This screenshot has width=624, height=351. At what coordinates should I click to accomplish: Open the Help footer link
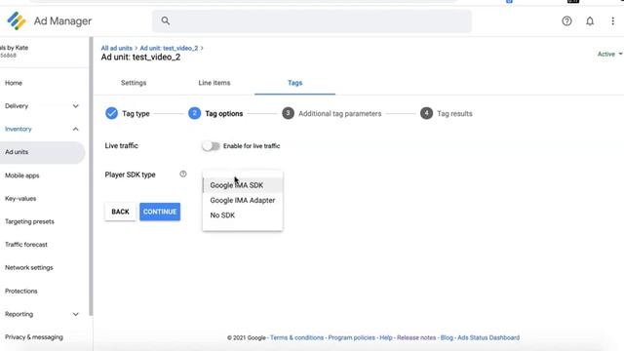tap(386, 338)
